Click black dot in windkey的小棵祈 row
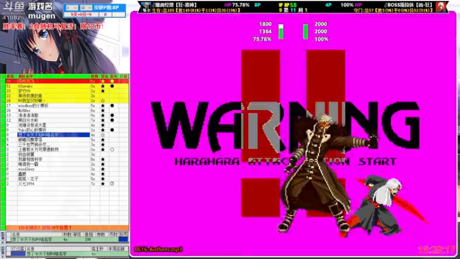Screen dimensions: 460x259 112,105
